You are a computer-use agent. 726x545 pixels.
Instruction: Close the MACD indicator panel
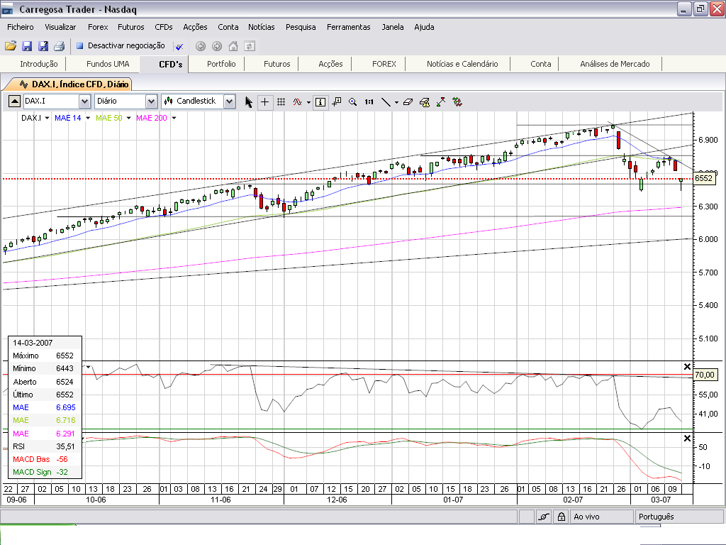[x=687, y=438]
